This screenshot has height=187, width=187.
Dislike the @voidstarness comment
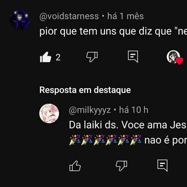tap(92, 57)
